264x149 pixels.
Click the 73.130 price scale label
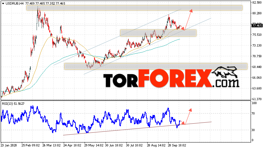(x=257, y=46)
